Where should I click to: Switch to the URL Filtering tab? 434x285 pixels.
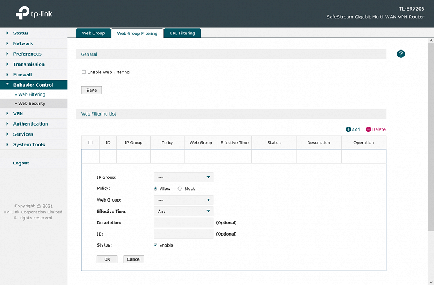(182, 33)
